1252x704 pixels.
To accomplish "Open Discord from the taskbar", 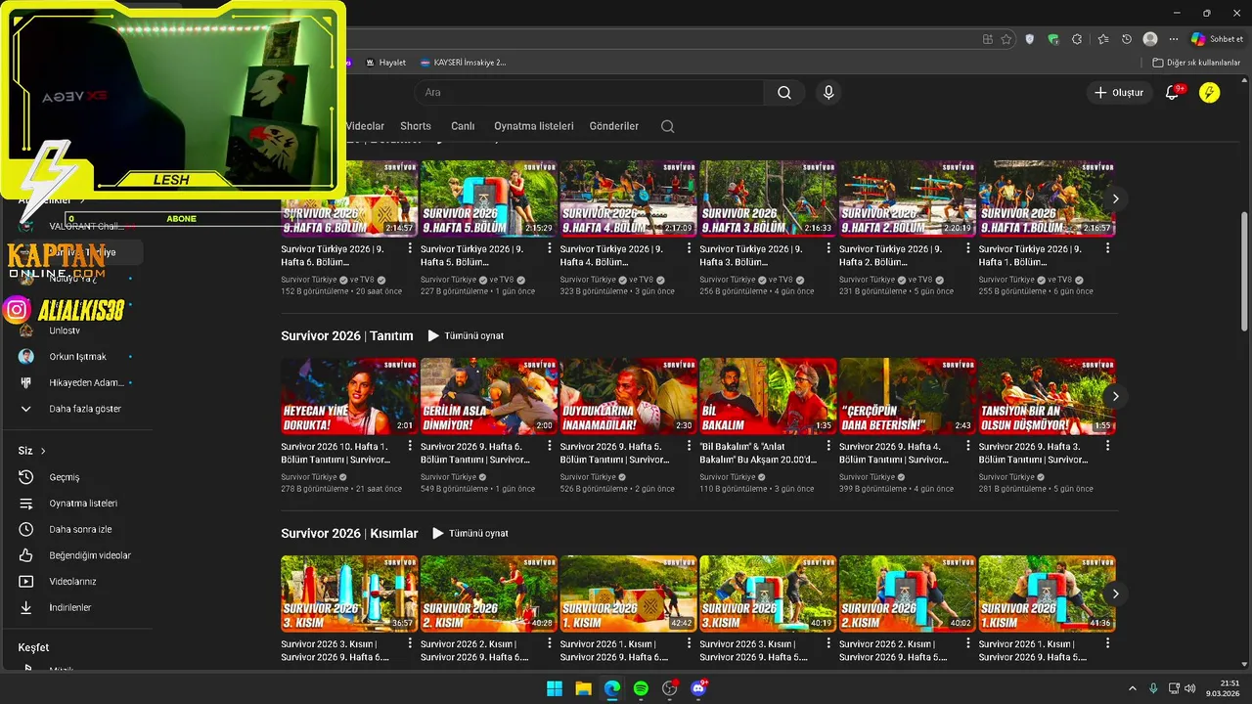I will coord(698,688).
